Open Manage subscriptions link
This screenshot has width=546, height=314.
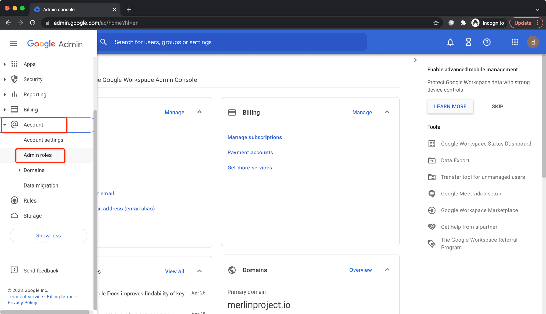tap(255, 137)
